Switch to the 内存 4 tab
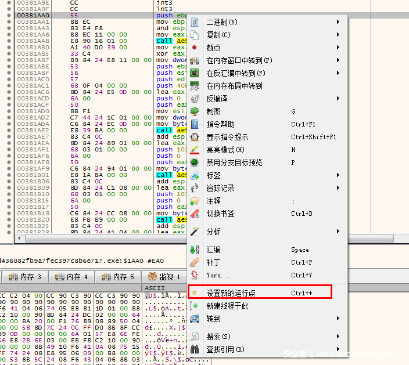Viewport: 409px width, 365px height. coord(71,277)
